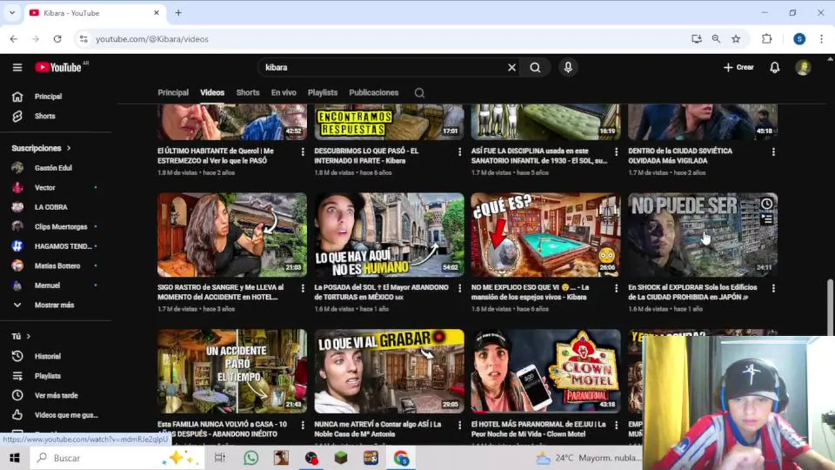Viewport: 835px width, 470px height.
Task: Open the Publicaciones channel tab
Action: tap(374, 93)
